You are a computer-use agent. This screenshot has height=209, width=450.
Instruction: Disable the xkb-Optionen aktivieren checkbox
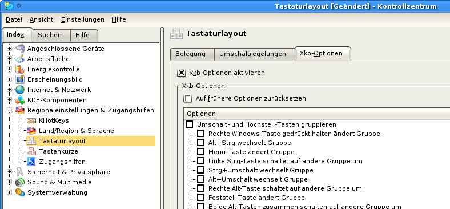click(182, 73)
